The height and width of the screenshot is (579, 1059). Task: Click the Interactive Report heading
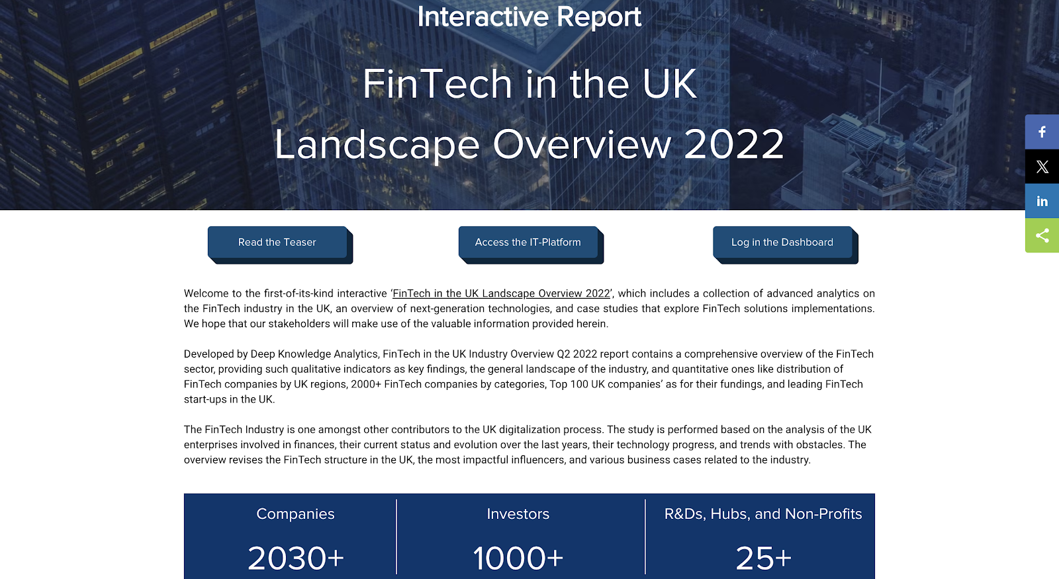tap(529, 17)
